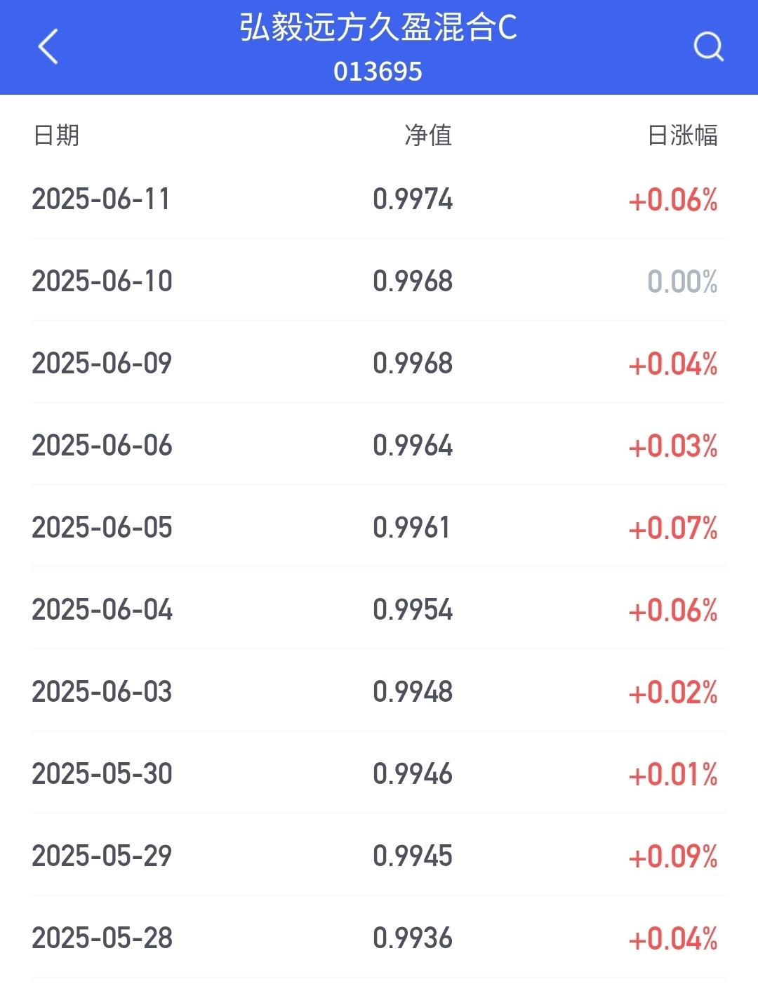This screenshot has height=1005, width=758.
Task: Tap net value 0.9945
Action: [413, 856]
